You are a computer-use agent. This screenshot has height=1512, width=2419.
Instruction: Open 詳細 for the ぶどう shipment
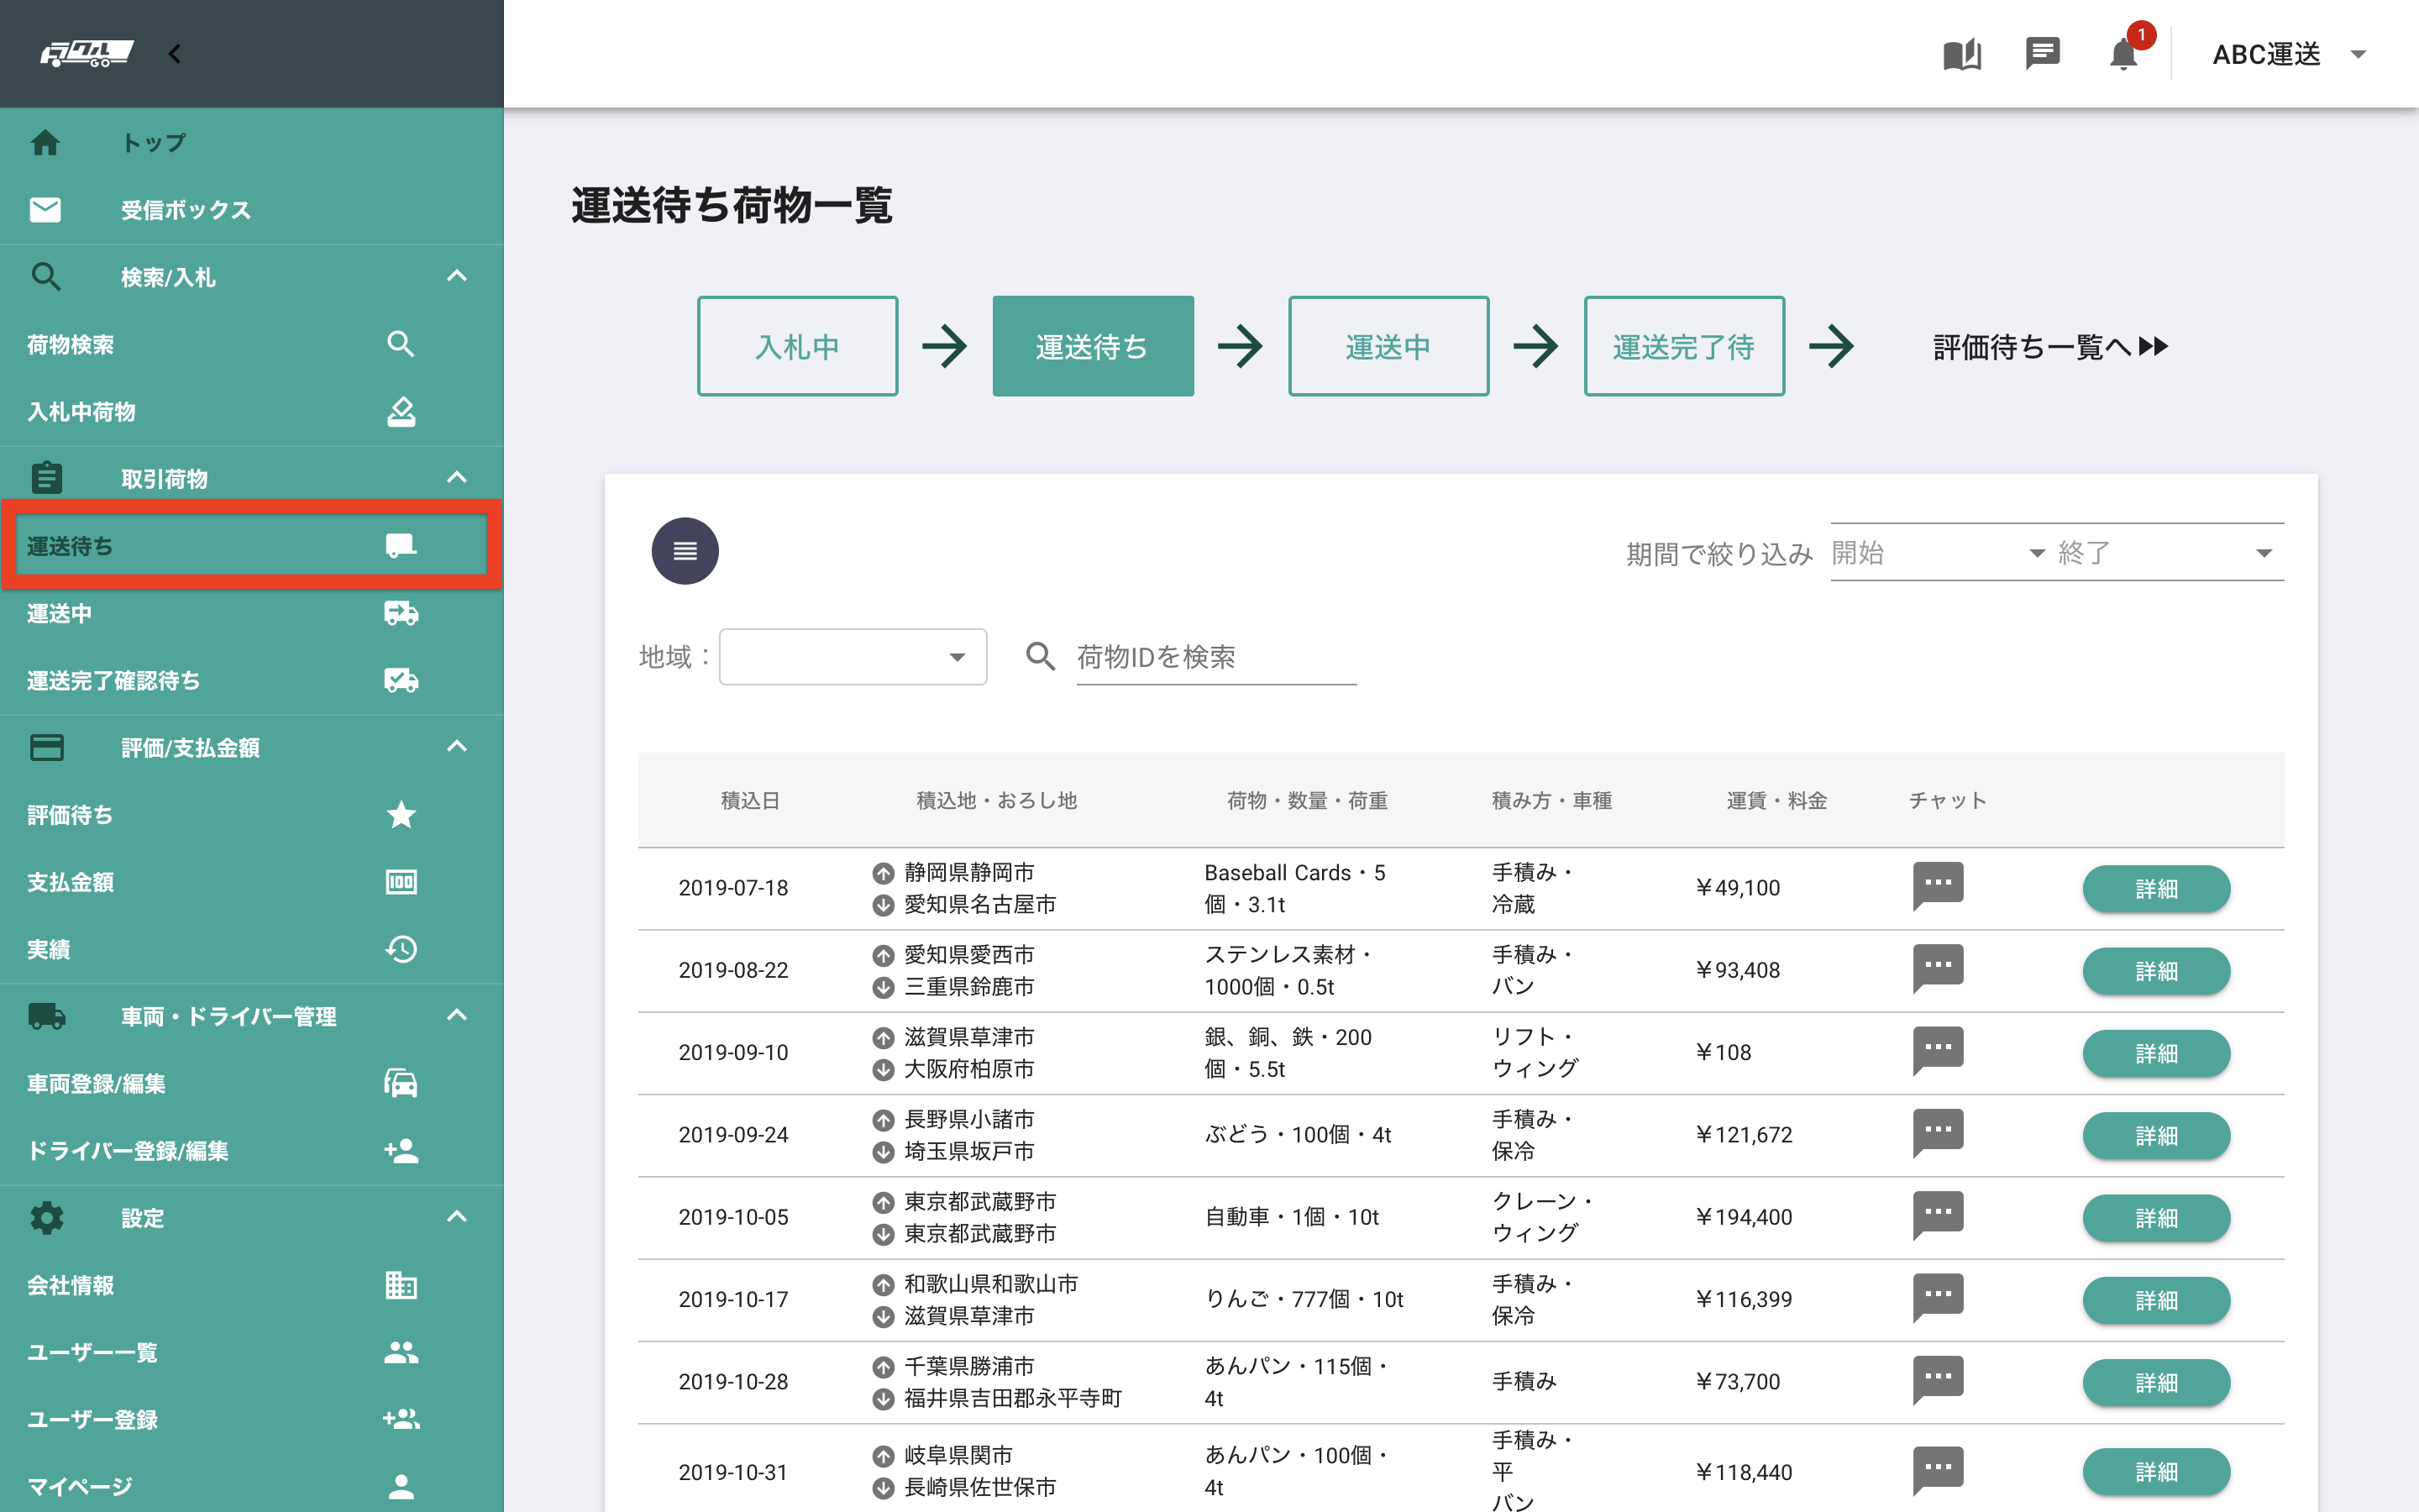click(x=2156, y=1135)
